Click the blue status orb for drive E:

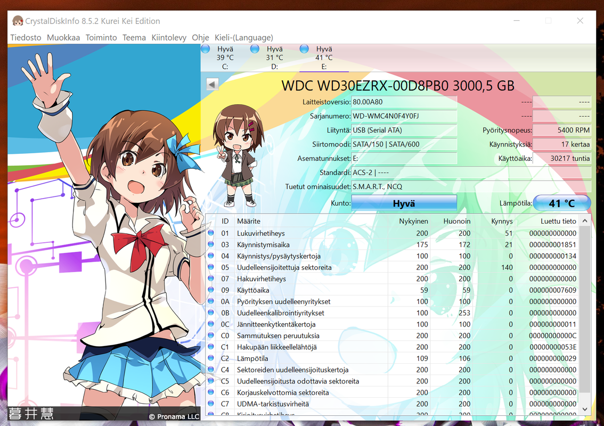click(304, 48)
